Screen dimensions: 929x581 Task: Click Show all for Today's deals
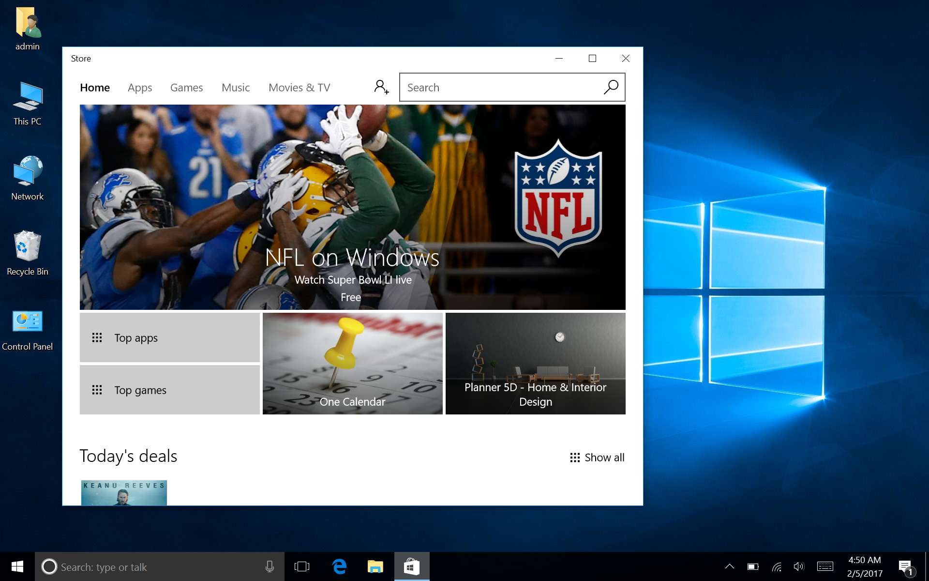point(597,458)
